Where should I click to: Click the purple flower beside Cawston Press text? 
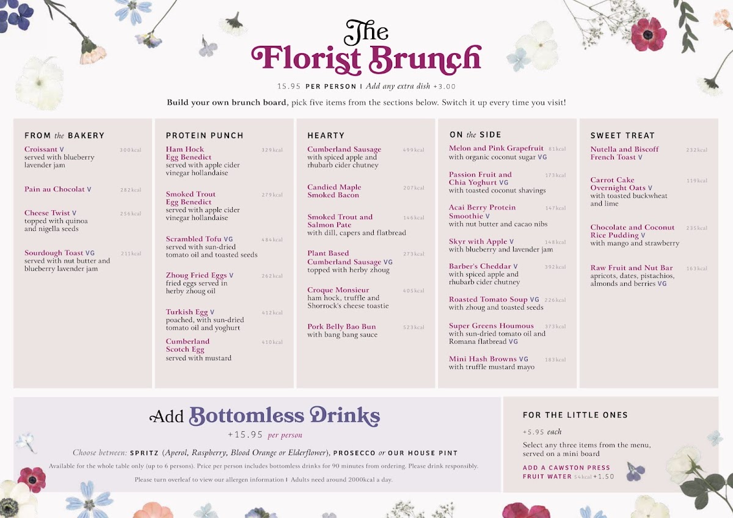pyautogui.click(x=636, y=472)
